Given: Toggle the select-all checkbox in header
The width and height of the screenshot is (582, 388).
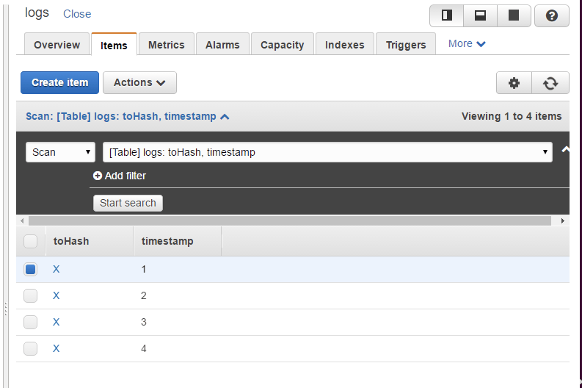Looking at the screenshot, I should point(30,241).
